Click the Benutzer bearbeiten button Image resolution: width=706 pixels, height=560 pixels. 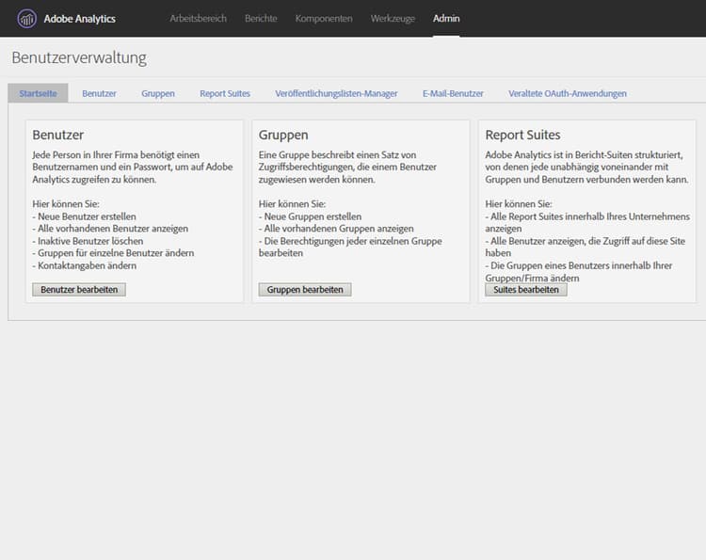coord(79,290)
